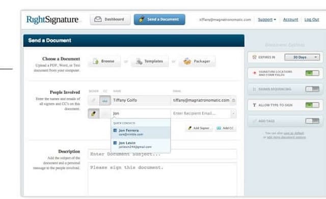Image resolution: width=326 pixels, height=199 pixels.
Task: Toggle CC icon for the Jon row
Action: (x=105, y=113)
